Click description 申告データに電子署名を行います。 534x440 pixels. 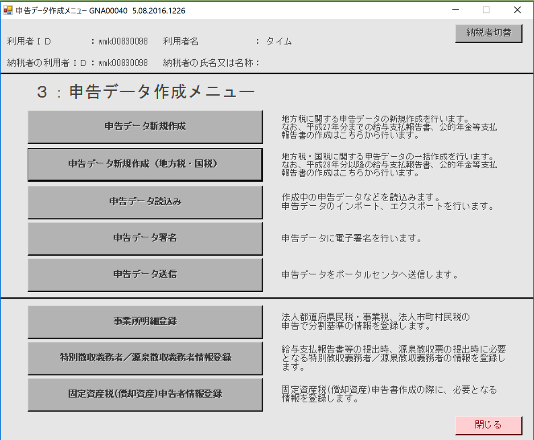click(x=352, y=239)
